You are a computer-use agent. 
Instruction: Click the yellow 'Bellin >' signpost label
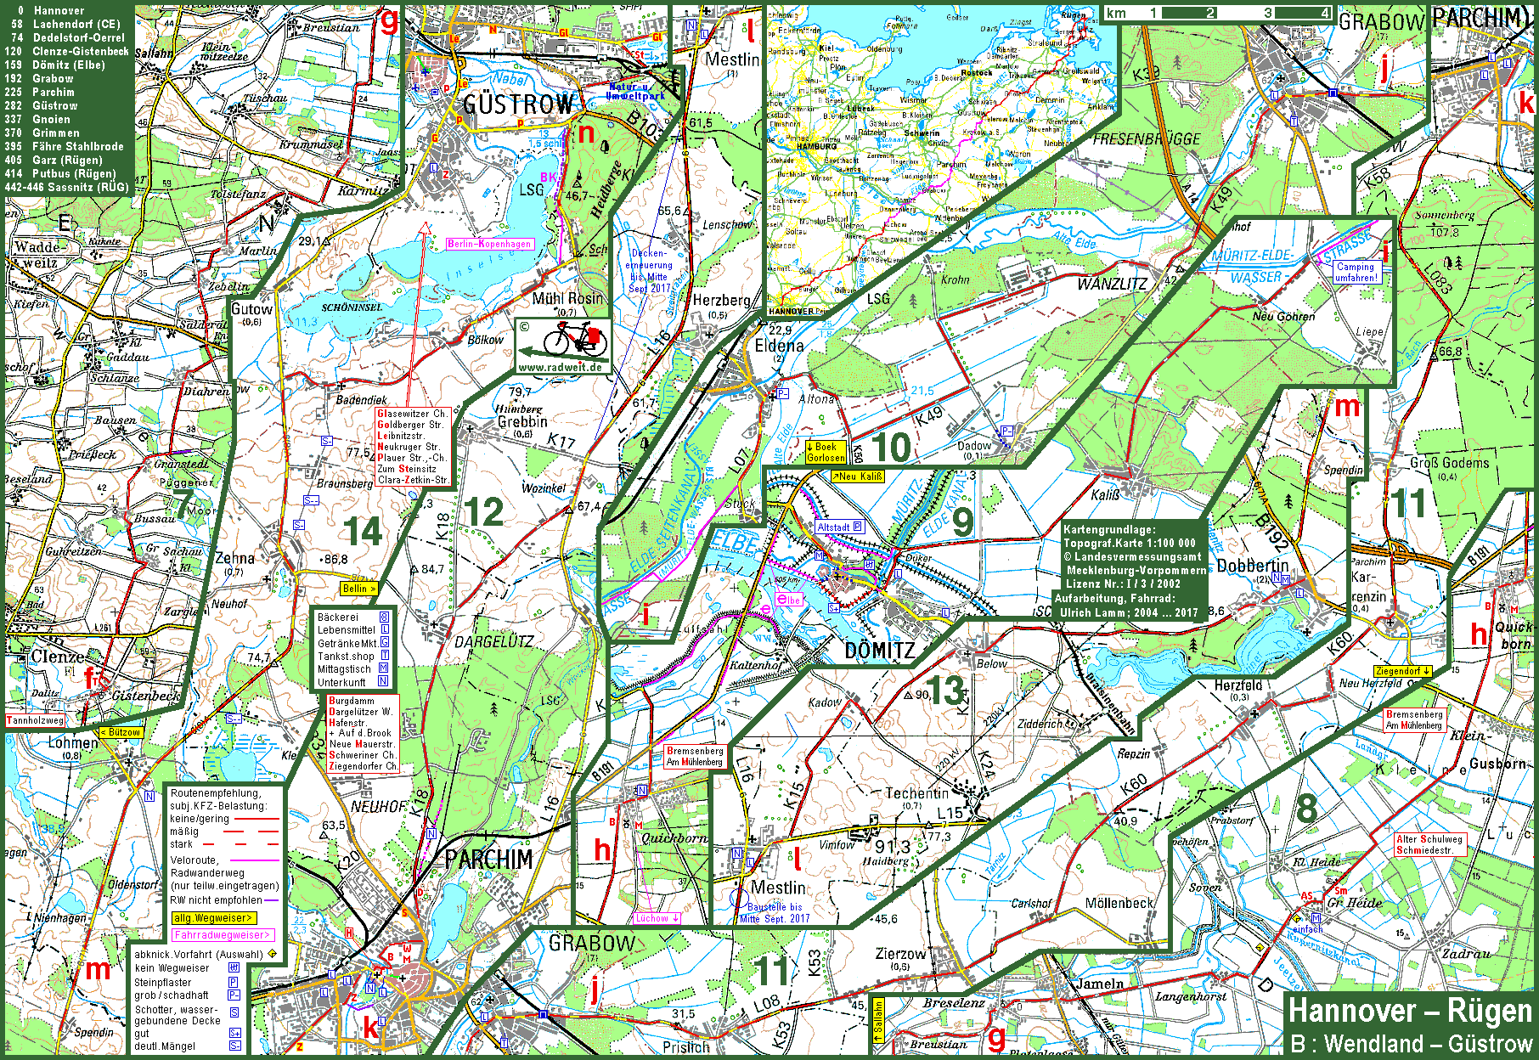(359, 588)
